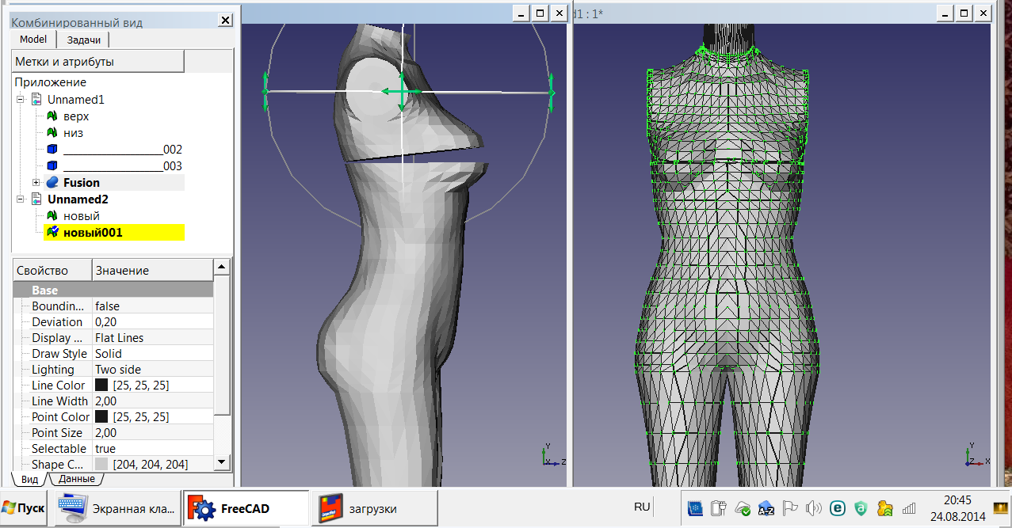Collapse the Unnamed2 document tree
1012x528 pixels.
point(21,199)
